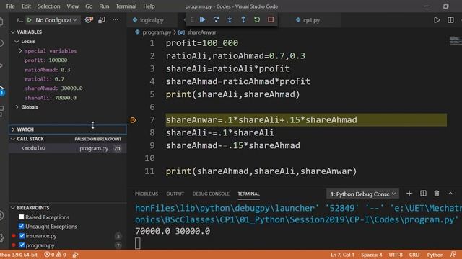Open launch.json gear icon
Screen dimensions: 462x259
click(89, 19)
